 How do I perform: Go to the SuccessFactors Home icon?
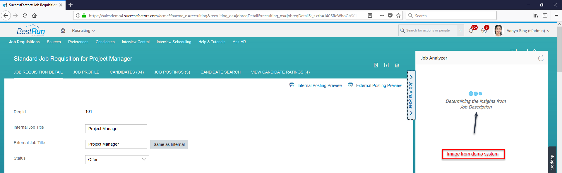(63, 30)
